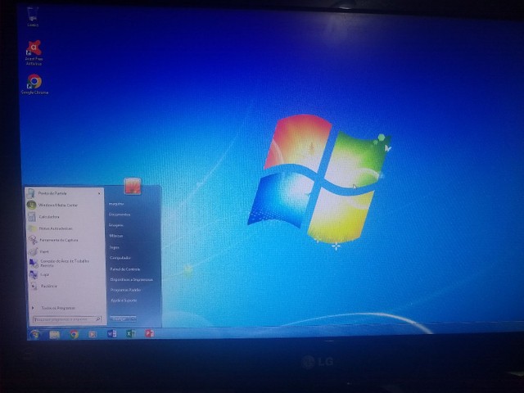
Task: Open Notas Autoadesivas sticky notes
Action: [65, 228]
